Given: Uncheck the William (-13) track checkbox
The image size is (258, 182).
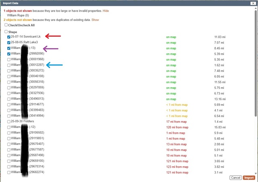Looking at the screenshot, I should tap(9, 48).
